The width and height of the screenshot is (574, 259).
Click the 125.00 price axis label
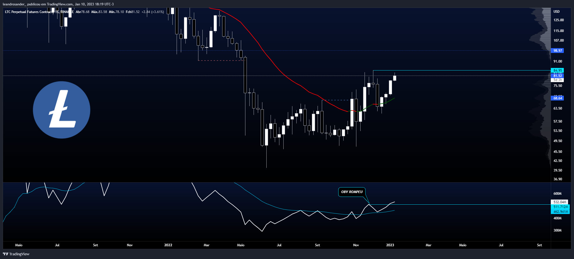(558, 20)
